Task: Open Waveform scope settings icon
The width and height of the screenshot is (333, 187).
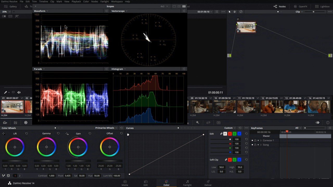Action: coord(106,11)
